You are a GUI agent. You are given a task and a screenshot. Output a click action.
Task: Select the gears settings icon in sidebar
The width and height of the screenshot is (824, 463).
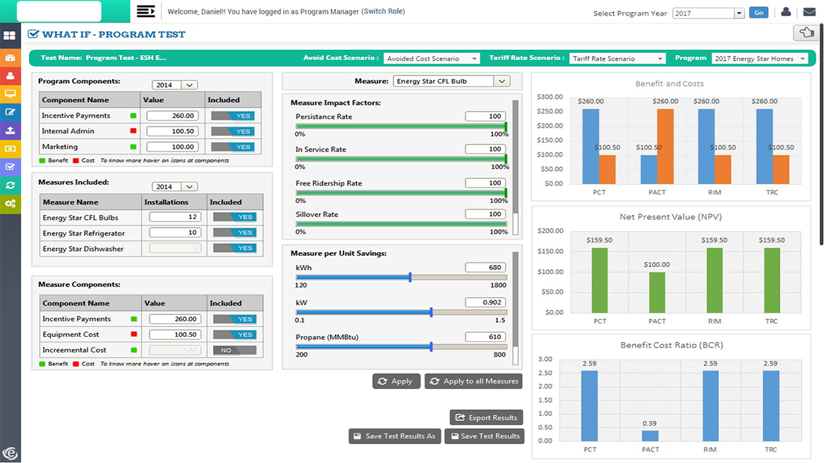coord(10,204)
